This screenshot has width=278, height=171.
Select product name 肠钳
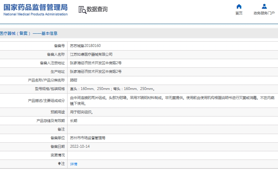coord(74,80)
